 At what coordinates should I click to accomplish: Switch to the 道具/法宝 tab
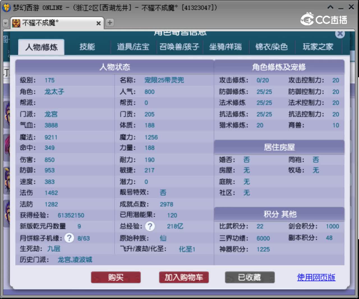(x=133, y=47)
